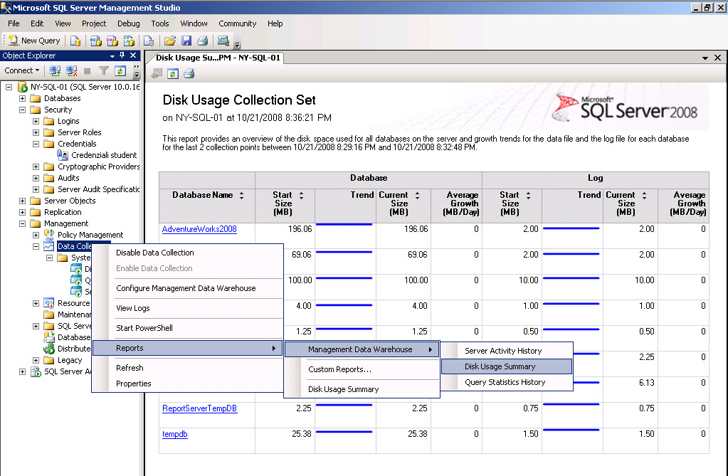
Task: Open a New Query window
Action: click(x=33, y=41)
